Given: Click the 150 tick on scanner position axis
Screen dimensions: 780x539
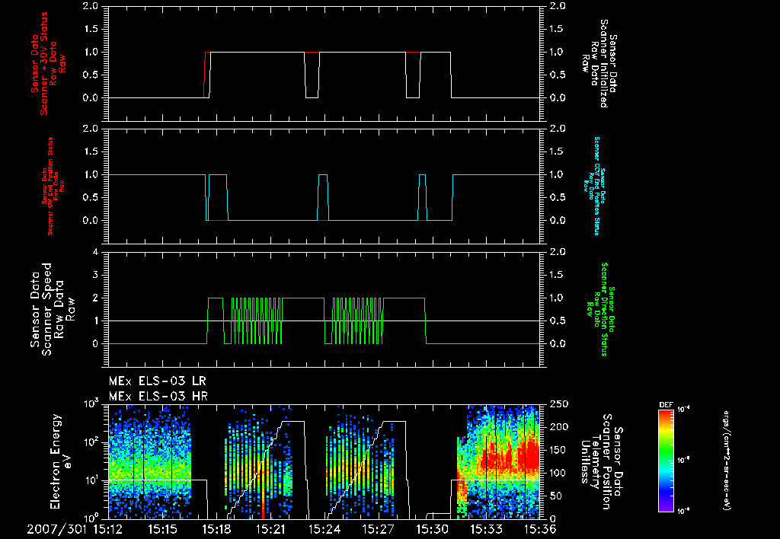Looking at the screenshot, I should click(x=558, y=450).
